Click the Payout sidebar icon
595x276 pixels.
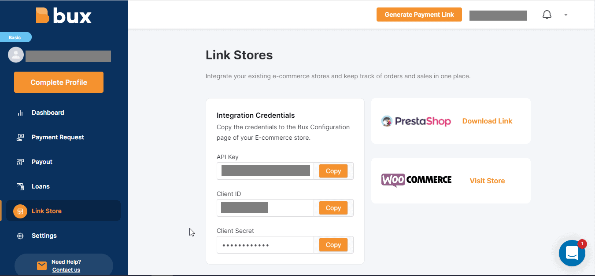[x=20, y=162]
